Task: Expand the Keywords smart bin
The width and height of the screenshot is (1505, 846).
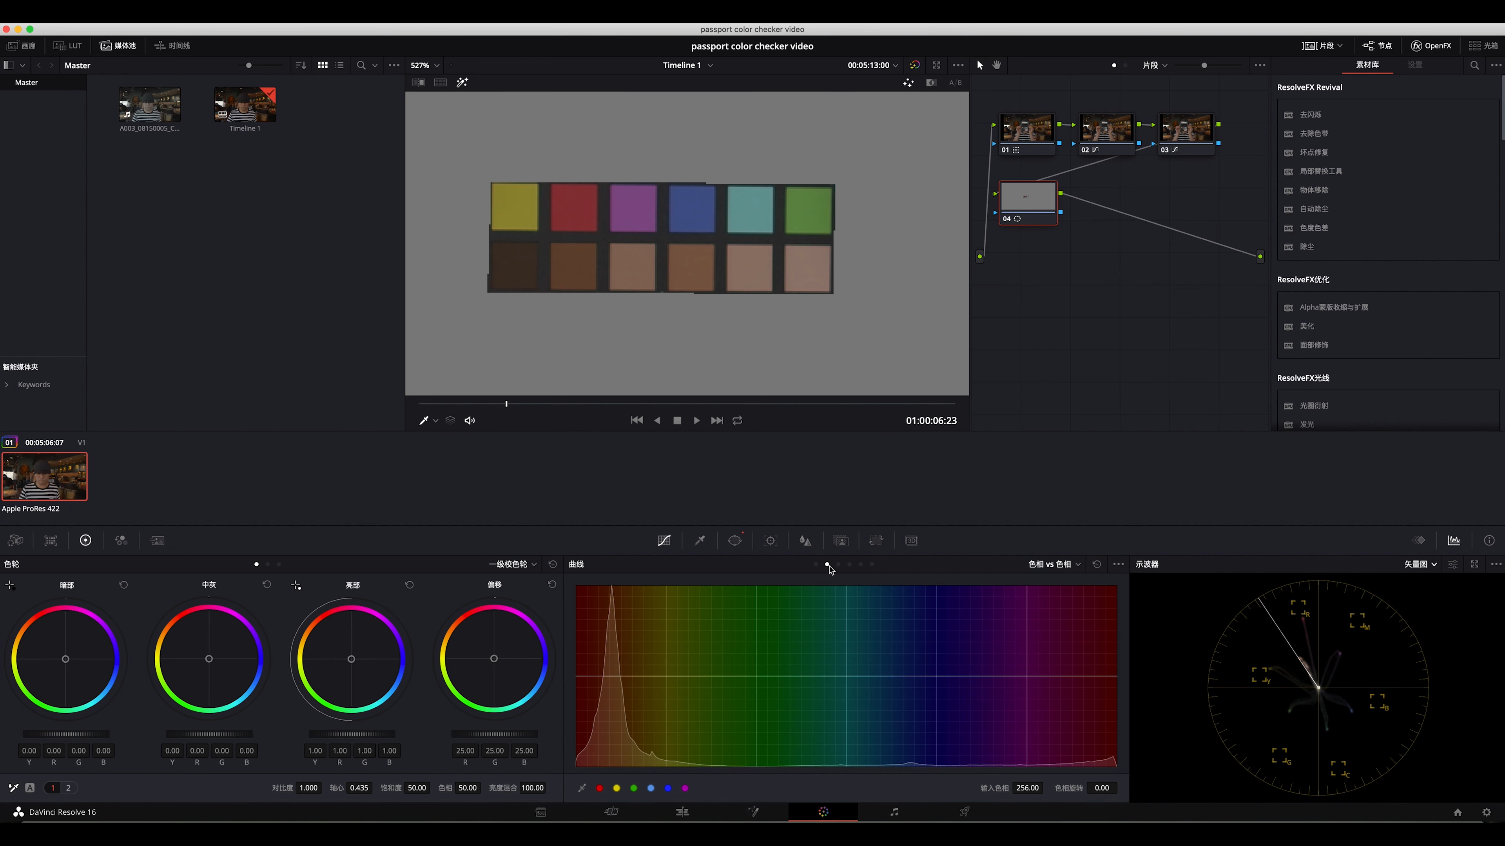Action: 6,385
